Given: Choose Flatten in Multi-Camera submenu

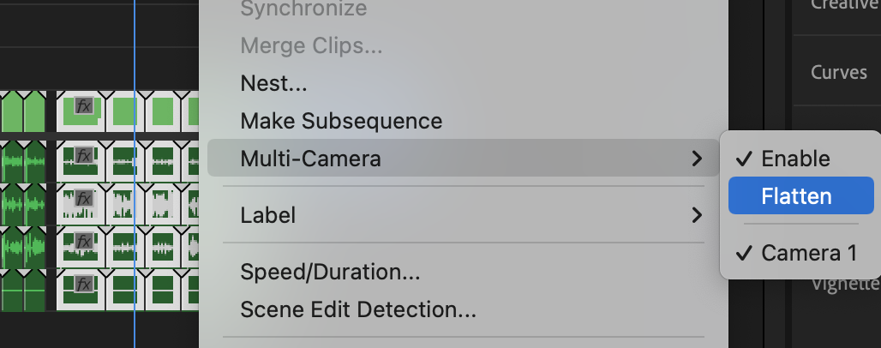Looking at the screenshot, I should click(x=800, y=195).
